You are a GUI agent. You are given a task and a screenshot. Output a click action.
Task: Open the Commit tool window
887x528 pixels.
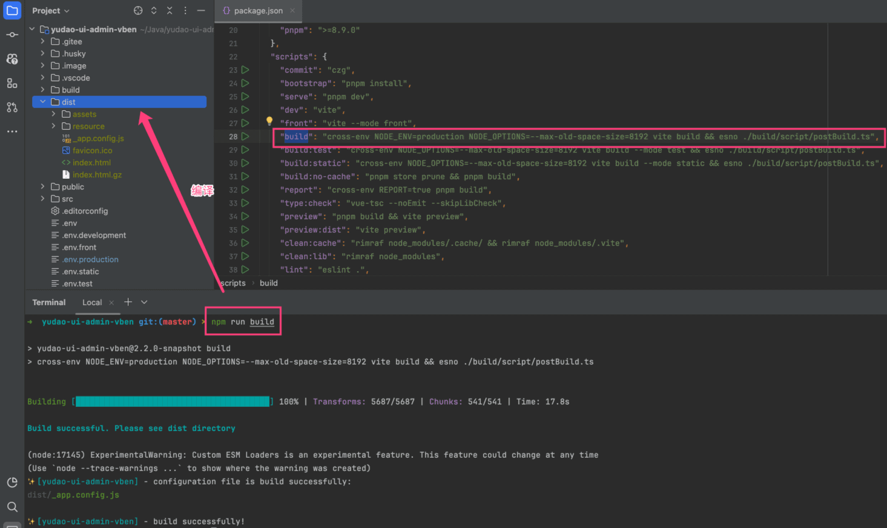point(12,35)
